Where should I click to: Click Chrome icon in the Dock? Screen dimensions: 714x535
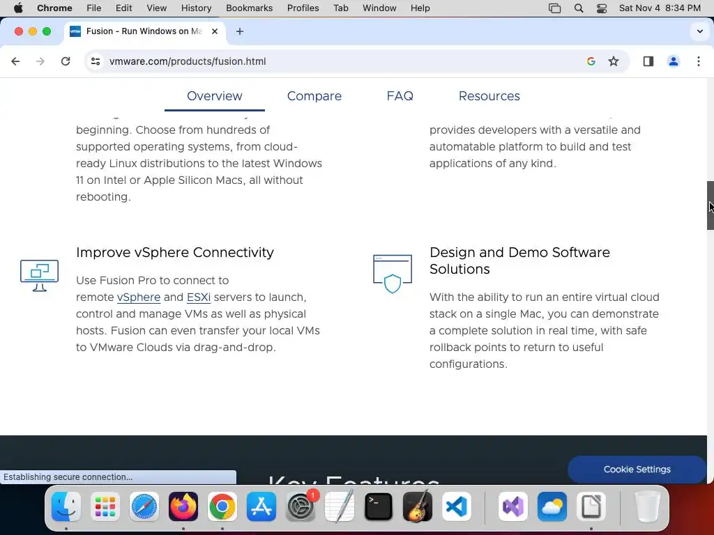(x=222, y=506)
